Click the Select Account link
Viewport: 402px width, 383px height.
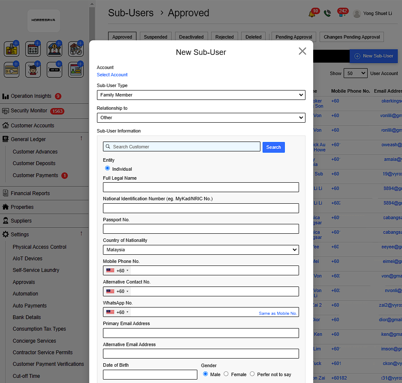pyautogui.click(x=112, y=75)
